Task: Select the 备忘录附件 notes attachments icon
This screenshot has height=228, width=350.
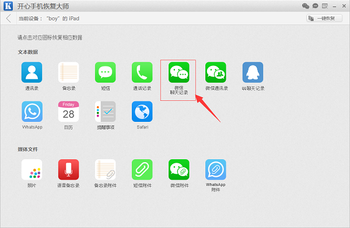Action: 106,170
